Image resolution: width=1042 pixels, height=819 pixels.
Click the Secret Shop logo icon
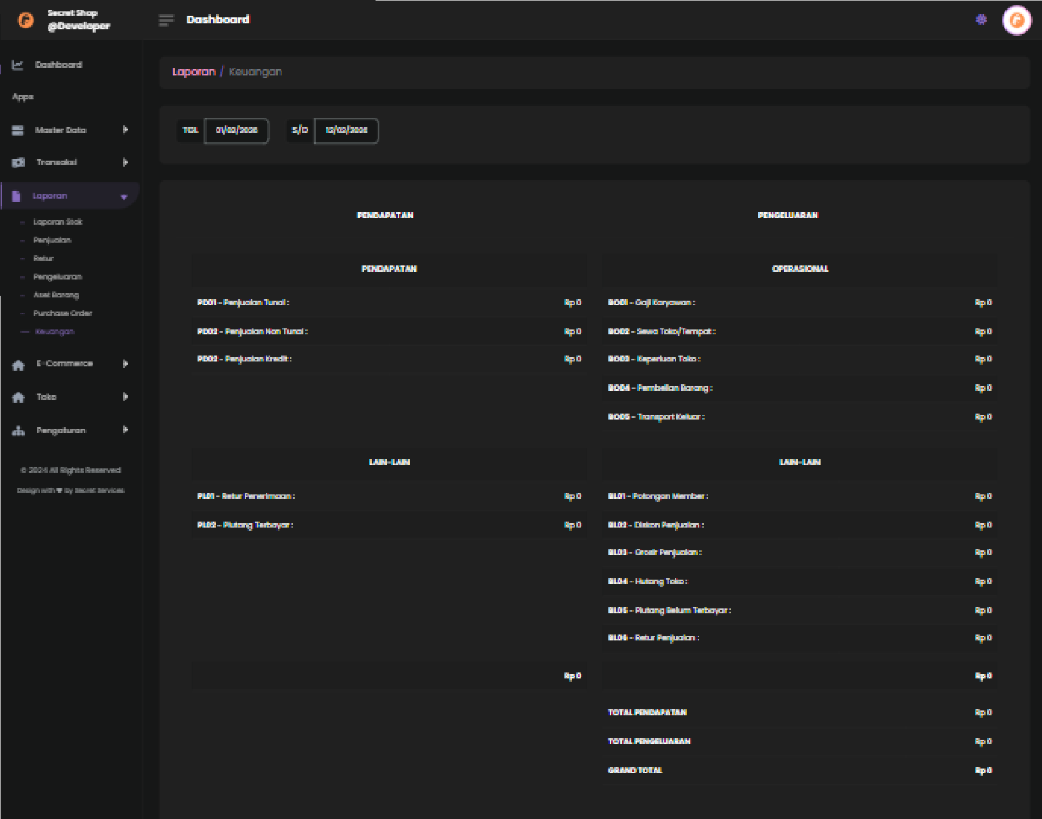pos(26,20)
